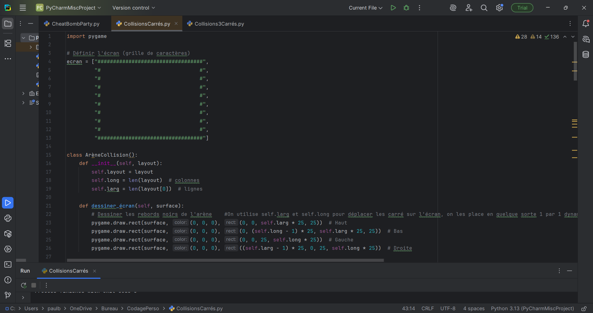The image size is (593, 313).
Task: Click the editor vertical scrollbar thumb
Action: (x=575, y=62)
